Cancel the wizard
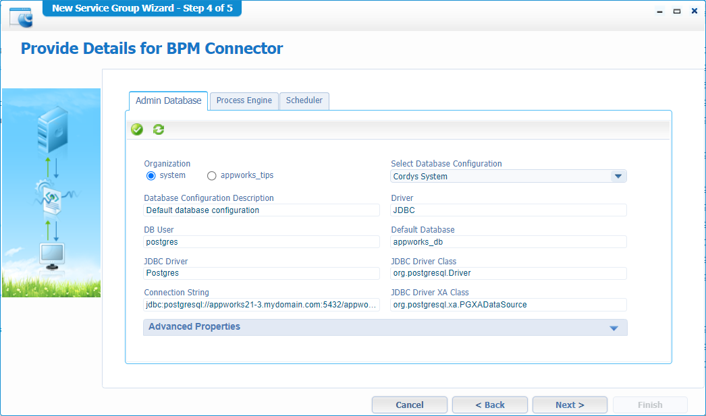The height and width of the screenshot is (416, 706). [409, 405]
